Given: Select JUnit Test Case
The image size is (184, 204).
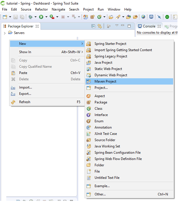Looking at the screenshot, I should click(129, 134).
